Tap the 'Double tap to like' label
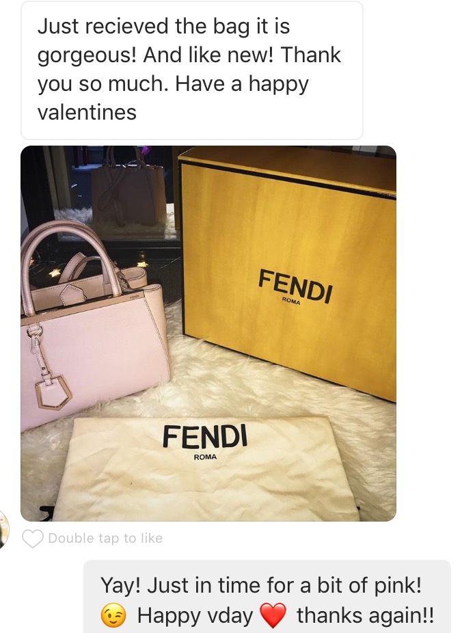The image size is (462, 633). tap(105, 538)
